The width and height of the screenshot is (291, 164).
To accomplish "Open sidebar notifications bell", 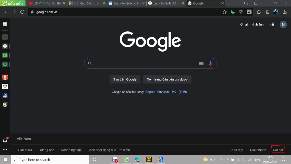I will pyautogui.click(x=5, y=140).
